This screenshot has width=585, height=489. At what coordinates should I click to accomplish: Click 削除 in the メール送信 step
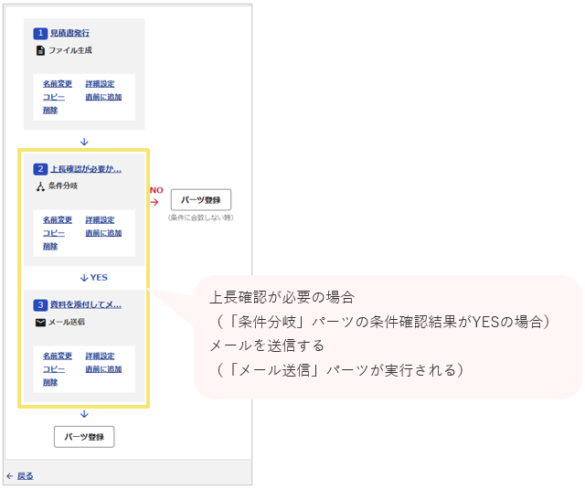[x=50, y=382]
